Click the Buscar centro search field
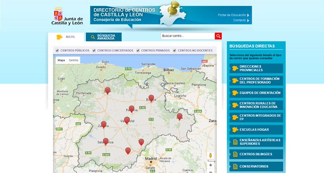Screen dimensions: 324x173 point(188,36)
